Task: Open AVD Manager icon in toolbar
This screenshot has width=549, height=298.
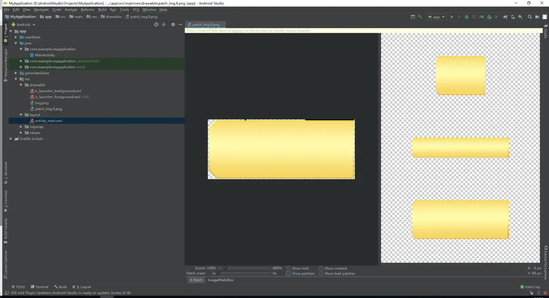Action: tap(513, 17)
